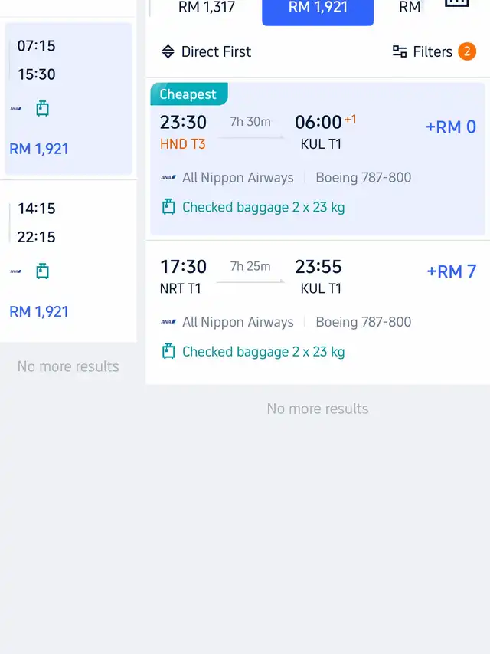
Task: Click the orange filter count badge
Action: (x=467, y=51)
